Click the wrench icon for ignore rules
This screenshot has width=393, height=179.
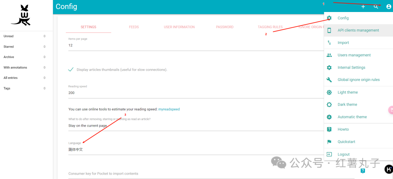point(329,80)
